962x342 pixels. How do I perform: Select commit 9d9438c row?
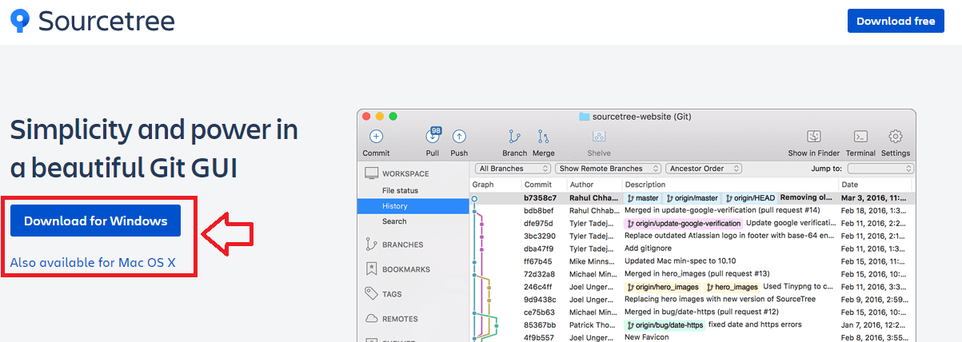[x=693, y=300]
